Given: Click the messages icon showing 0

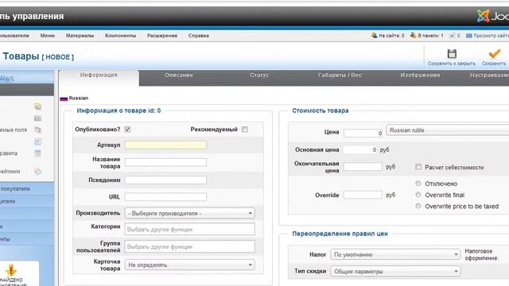Looking at the screenshot, I should point(452,35).
